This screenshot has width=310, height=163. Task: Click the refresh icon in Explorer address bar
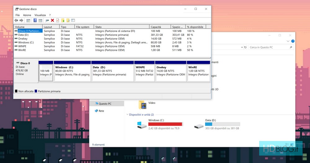point(245,47)
